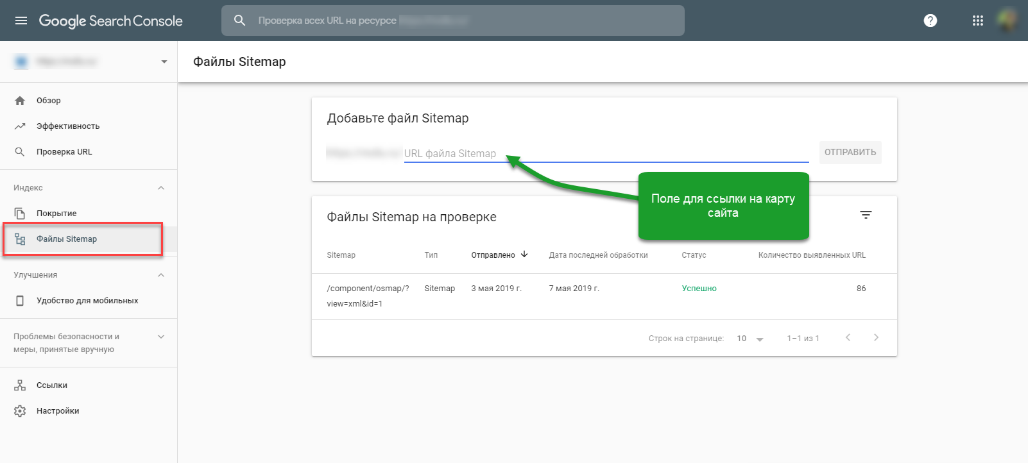1028x463 pixels.
Task: Expand Проблемы безопасности section
Action: coord(161,337)
